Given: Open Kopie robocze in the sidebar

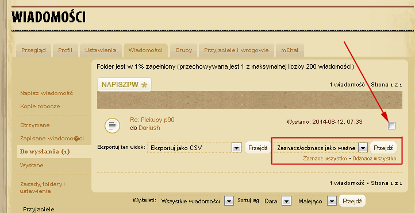Looking at the screenshot, I should (40, 107).
